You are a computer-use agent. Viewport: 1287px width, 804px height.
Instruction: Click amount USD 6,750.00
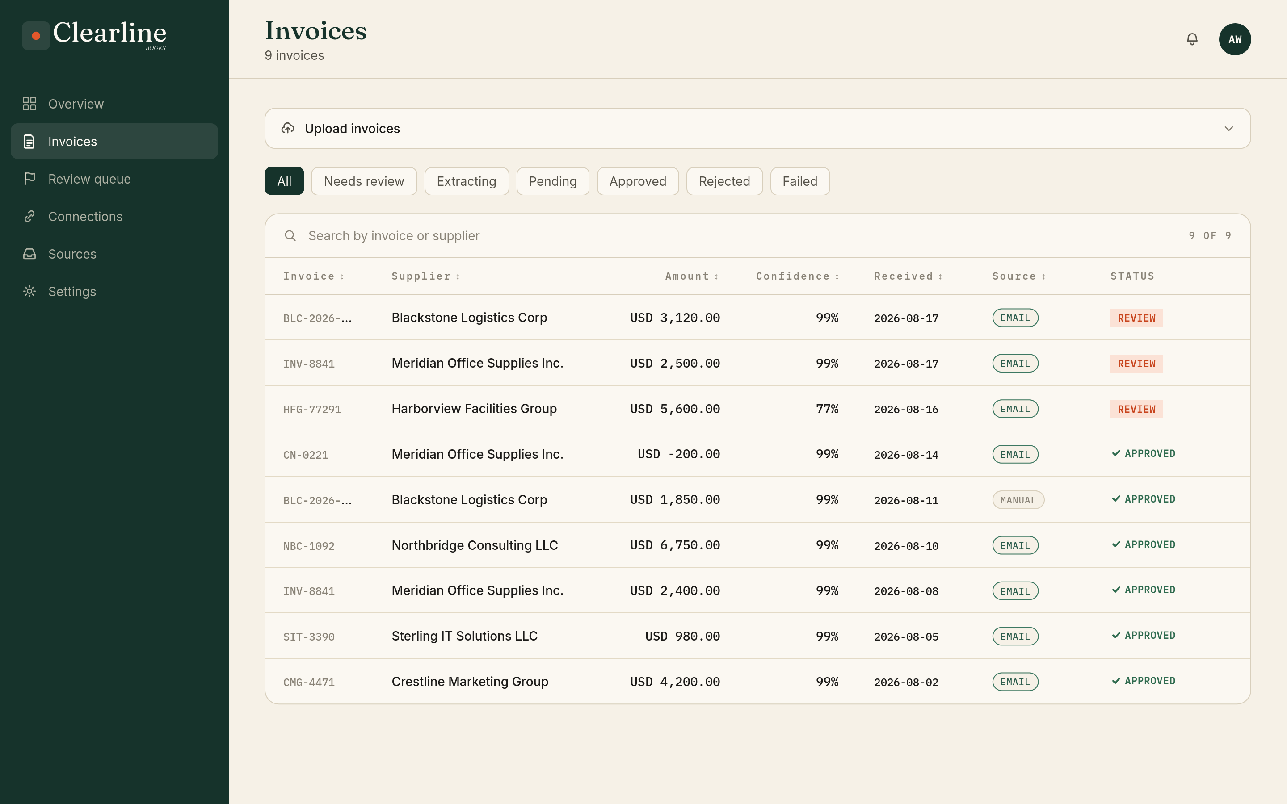click(x=675, y=545)
